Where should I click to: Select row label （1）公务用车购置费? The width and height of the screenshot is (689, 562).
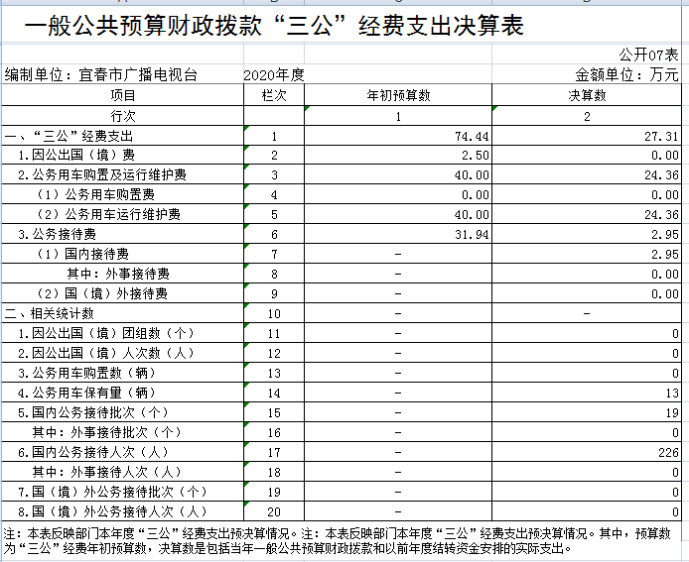pos(95,194)
